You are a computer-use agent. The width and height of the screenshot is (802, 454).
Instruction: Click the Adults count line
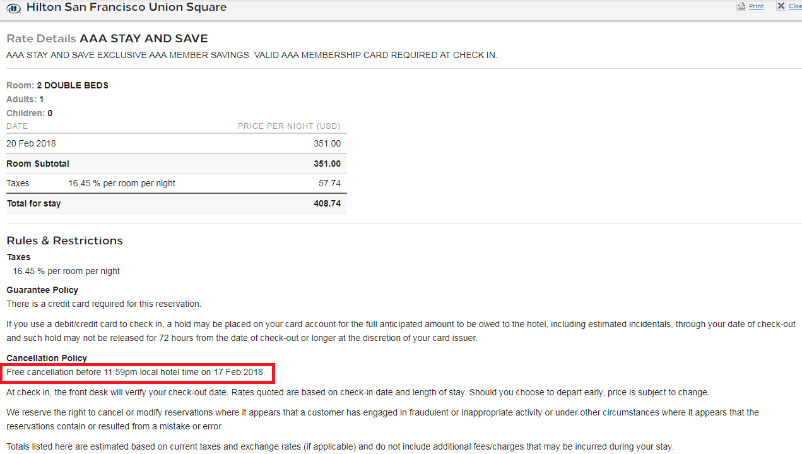(x=25, y=99)
